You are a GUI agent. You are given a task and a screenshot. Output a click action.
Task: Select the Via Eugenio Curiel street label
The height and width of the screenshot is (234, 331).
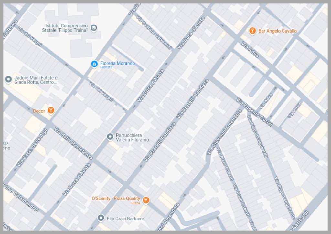[x=254, y=112]
